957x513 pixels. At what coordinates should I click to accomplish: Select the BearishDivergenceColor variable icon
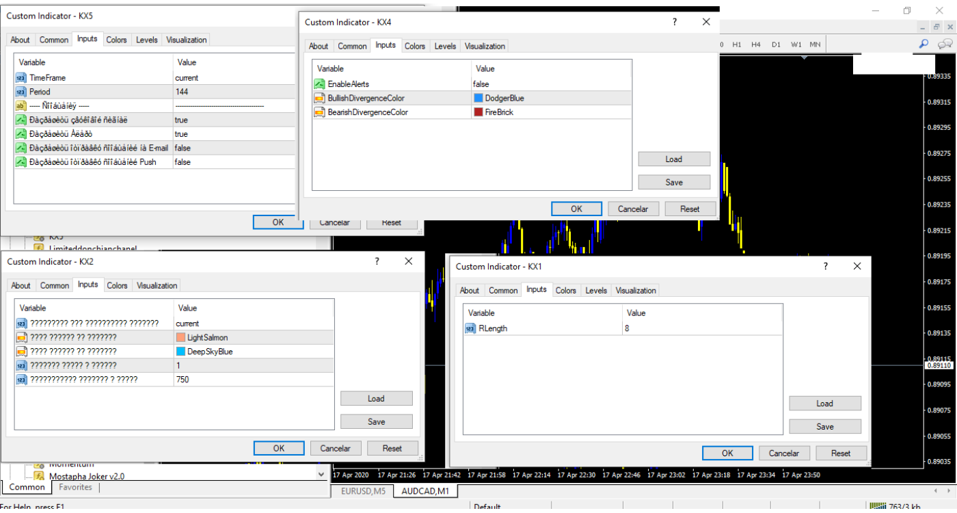click(319, 112)
